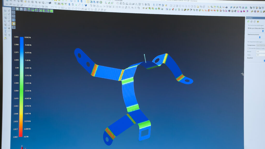
Task: Click the Animationseinstellungen heading
Action: point(256,25)
